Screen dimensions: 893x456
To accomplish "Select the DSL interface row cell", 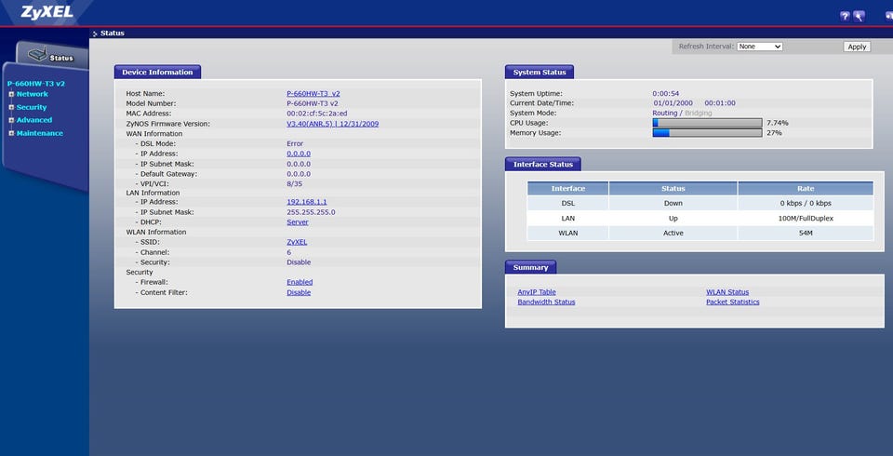I will click(x=567, y=204).
